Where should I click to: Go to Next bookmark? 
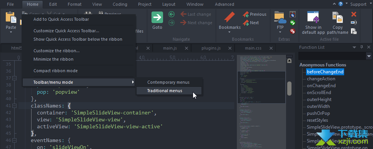(x=251, y=23)
